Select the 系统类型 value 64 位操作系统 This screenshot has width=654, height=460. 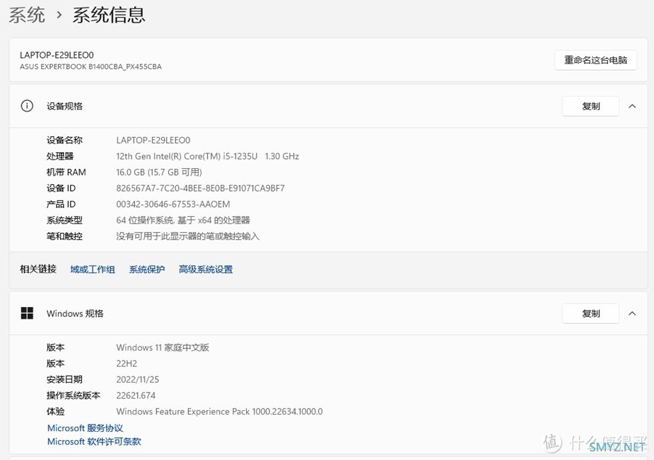coord(183,220)
